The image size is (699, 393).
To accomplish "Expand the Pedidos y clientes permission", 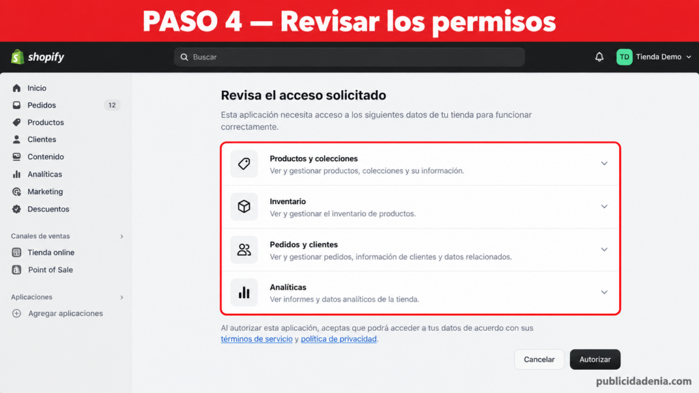I will point(604,250).
